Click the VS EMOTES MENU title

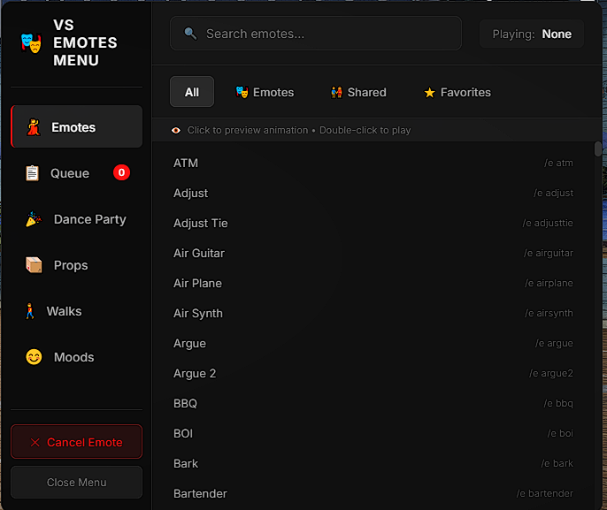click(x=85, y=42)
